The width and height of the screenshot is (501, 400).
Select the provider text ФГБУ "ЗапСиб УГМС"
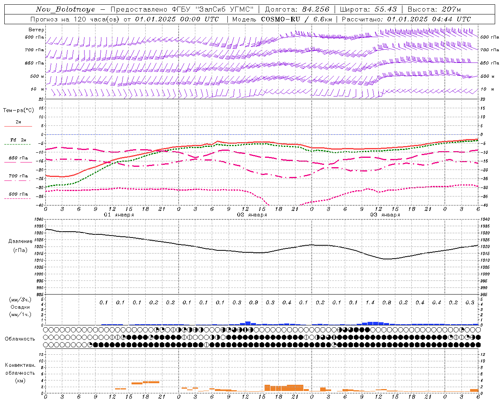[213, 9]
